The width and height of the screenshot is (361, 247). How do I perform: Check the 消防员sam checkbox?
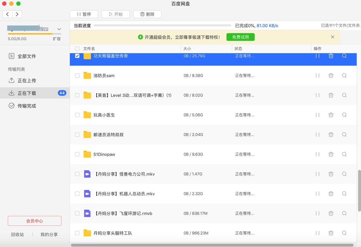[x=77, y=76]
